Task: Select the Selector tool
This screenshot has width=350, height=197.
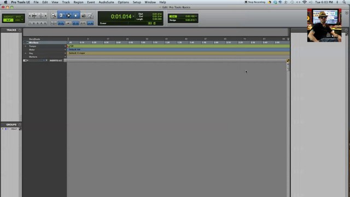Action: tap(68, 16)
